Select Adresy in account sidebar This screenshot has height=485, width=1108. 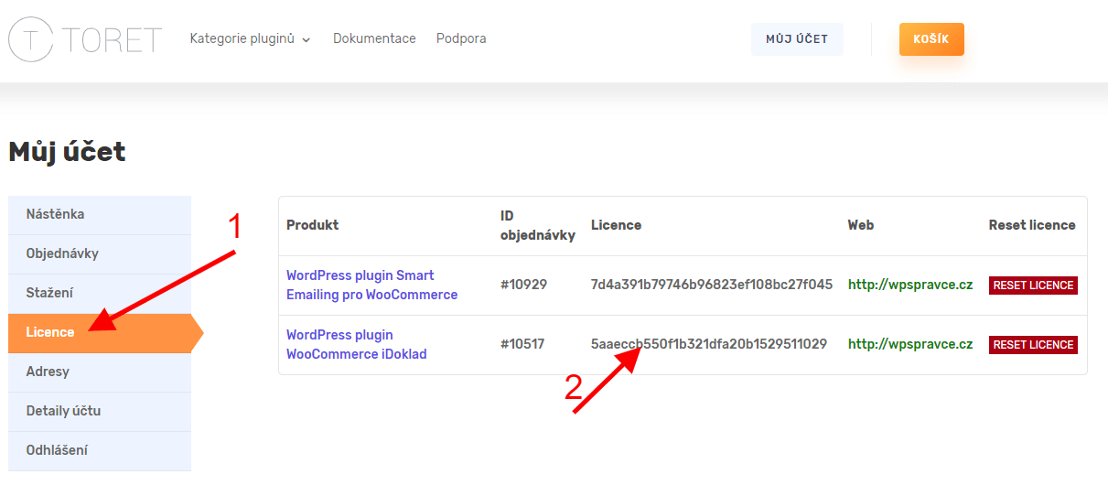(100, 372)
